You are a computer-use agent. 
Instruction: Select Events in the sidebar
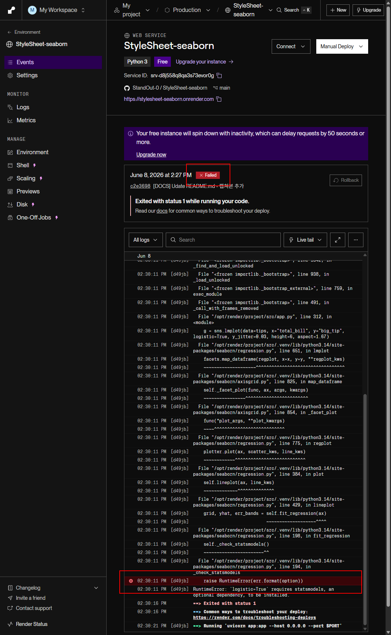tap(53, 62)
